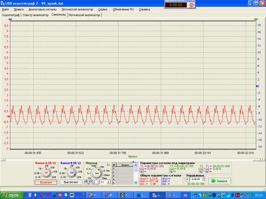266x199 pixels.
Task: Click the horizontal scrollbar left arrow
Action: point(3,160)
